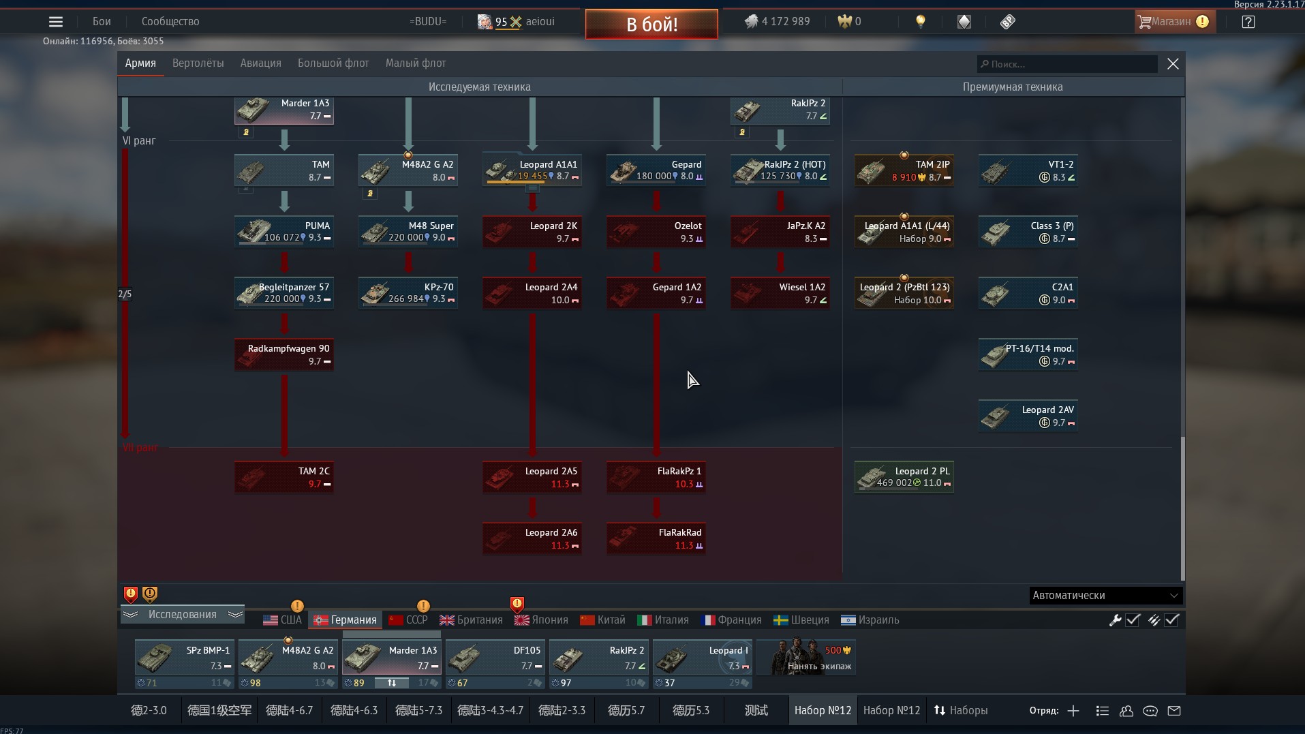
Task: Collapse the Исследования panel
Action: [183, 614]
